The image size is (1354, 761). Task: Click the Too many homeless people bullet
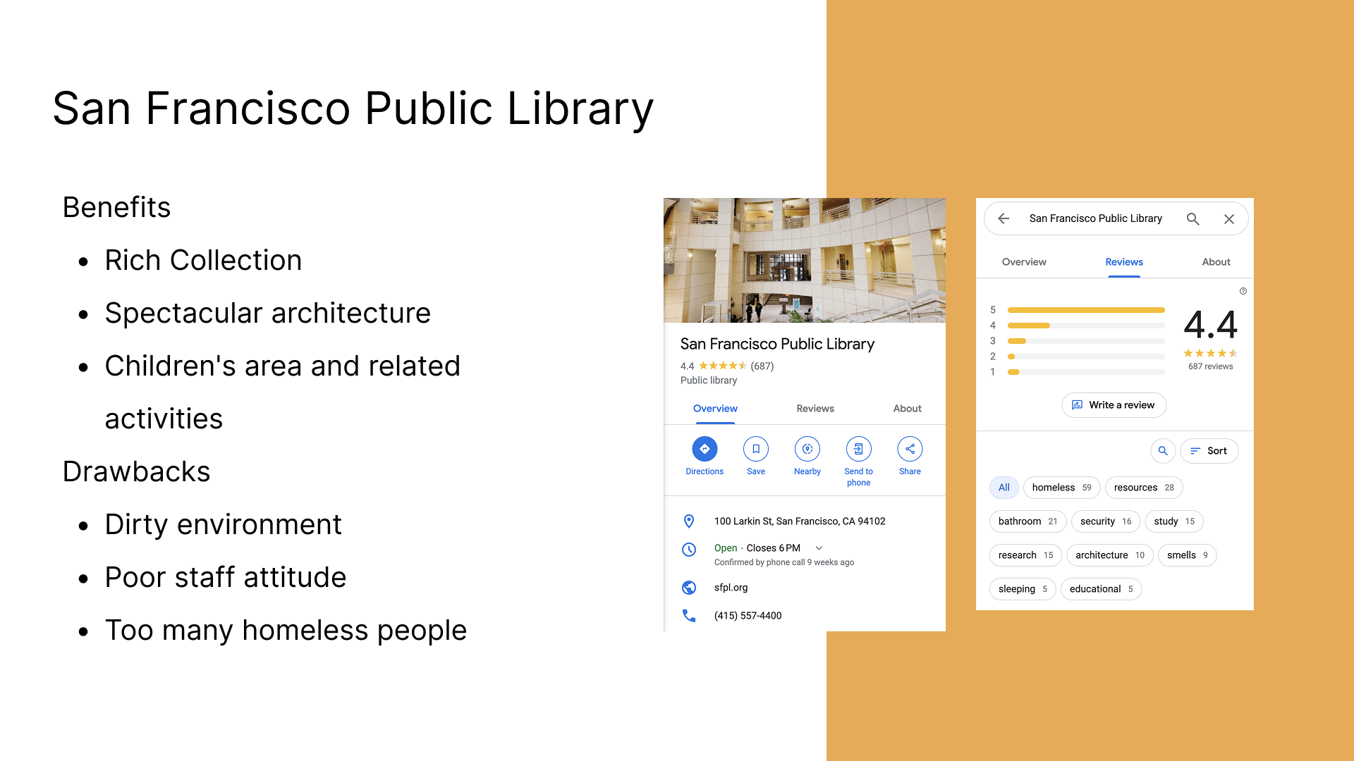[286, 630]
